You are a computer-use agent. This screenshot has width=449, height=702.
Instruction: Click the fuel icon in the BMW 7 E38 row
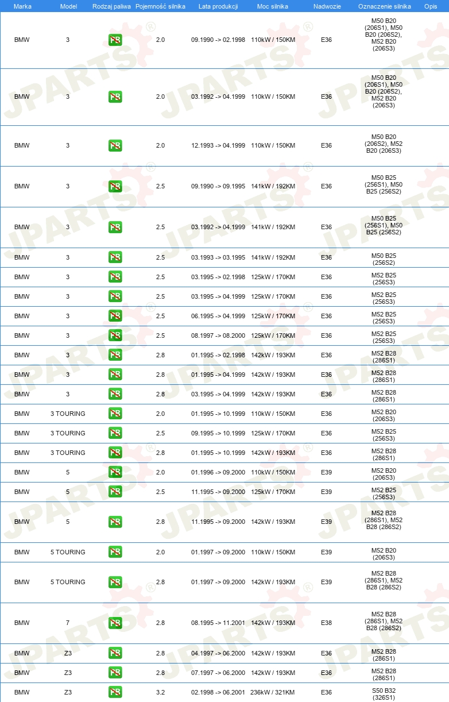(115, 623)
